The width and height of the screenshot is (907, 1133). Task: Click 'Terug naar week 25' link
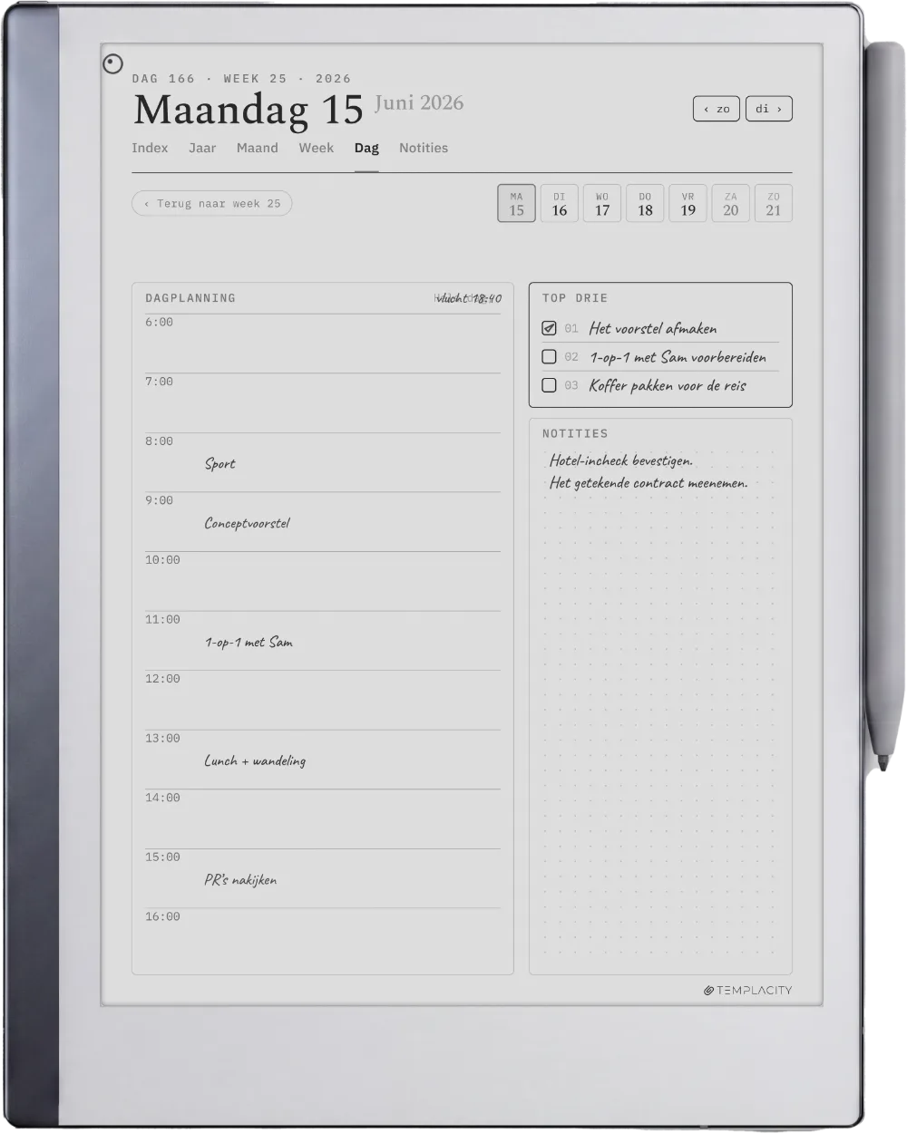coord(212,203)
